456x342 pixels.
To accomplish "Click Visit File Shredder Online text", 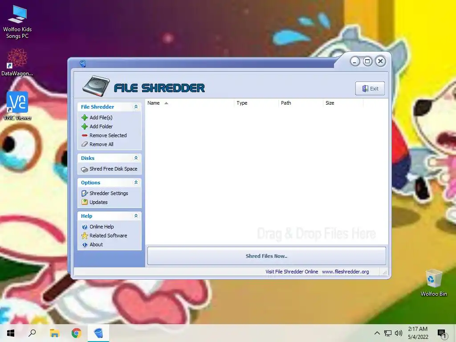I will click(x=292, y=272).
